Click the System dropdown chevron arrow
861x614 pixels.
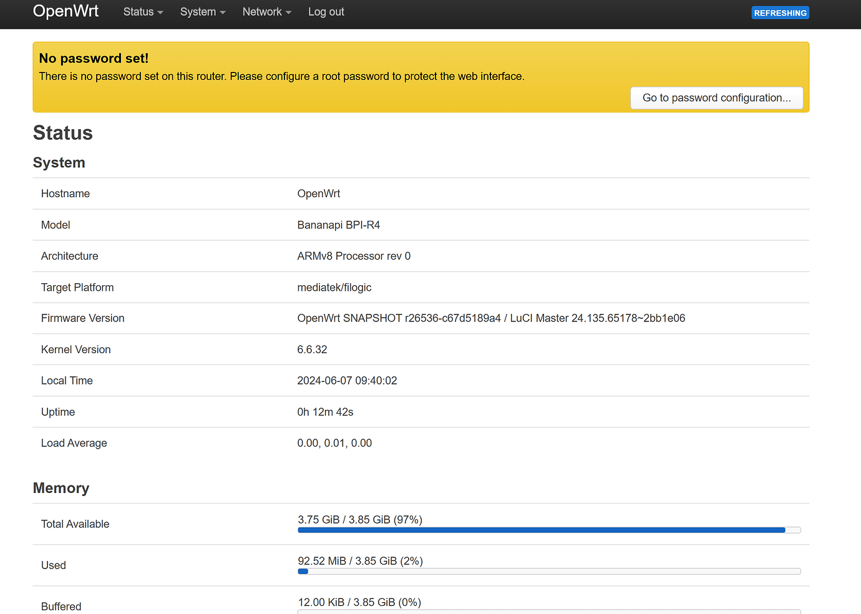[221, 12]
